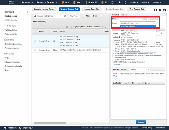Go to first page of record sets
This screenshot has width=169, height=130.
(67, 27)
